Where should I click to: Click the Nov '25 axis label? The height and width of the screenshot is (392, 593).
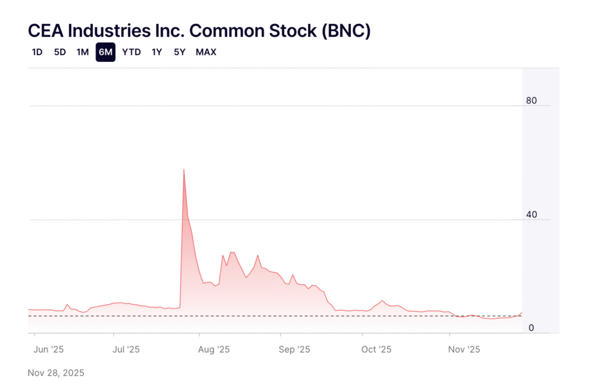464,350
